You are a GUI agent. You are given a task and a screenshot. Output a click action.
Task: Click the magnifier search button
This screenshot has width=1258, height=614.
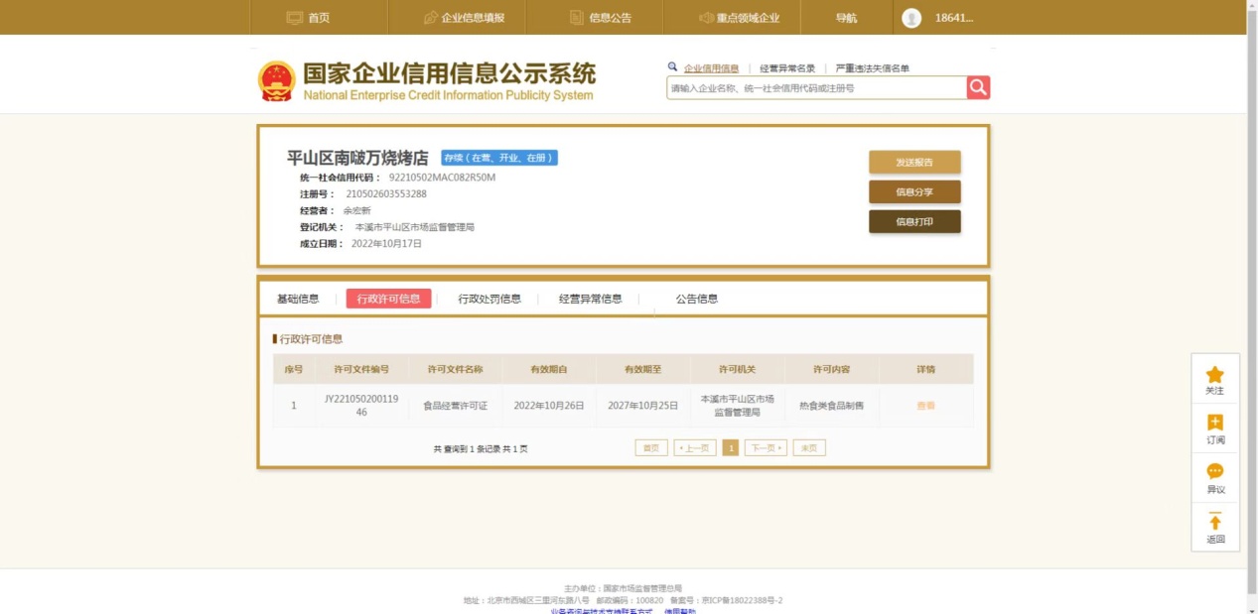978,87
